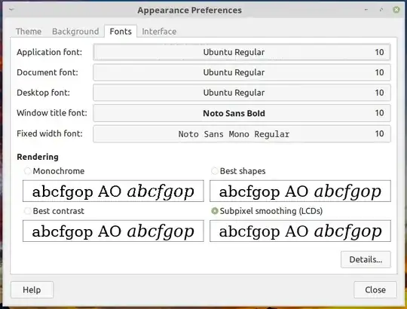The height and width of the screenshot is (309, 407).
Task: Go to the Interface tab
Action: pos(159,32)
